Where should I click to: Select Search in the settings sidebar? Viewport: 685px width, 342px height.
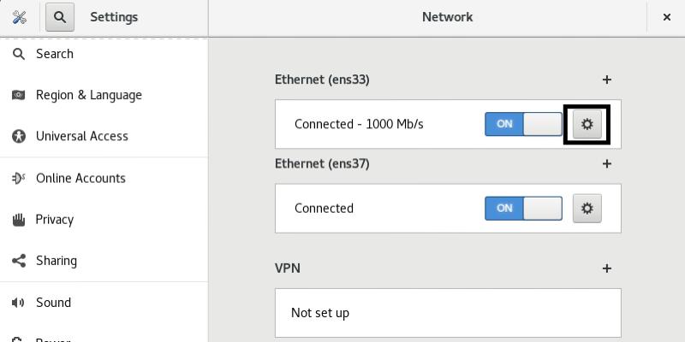pyautogui.click(x=55, y=54)
